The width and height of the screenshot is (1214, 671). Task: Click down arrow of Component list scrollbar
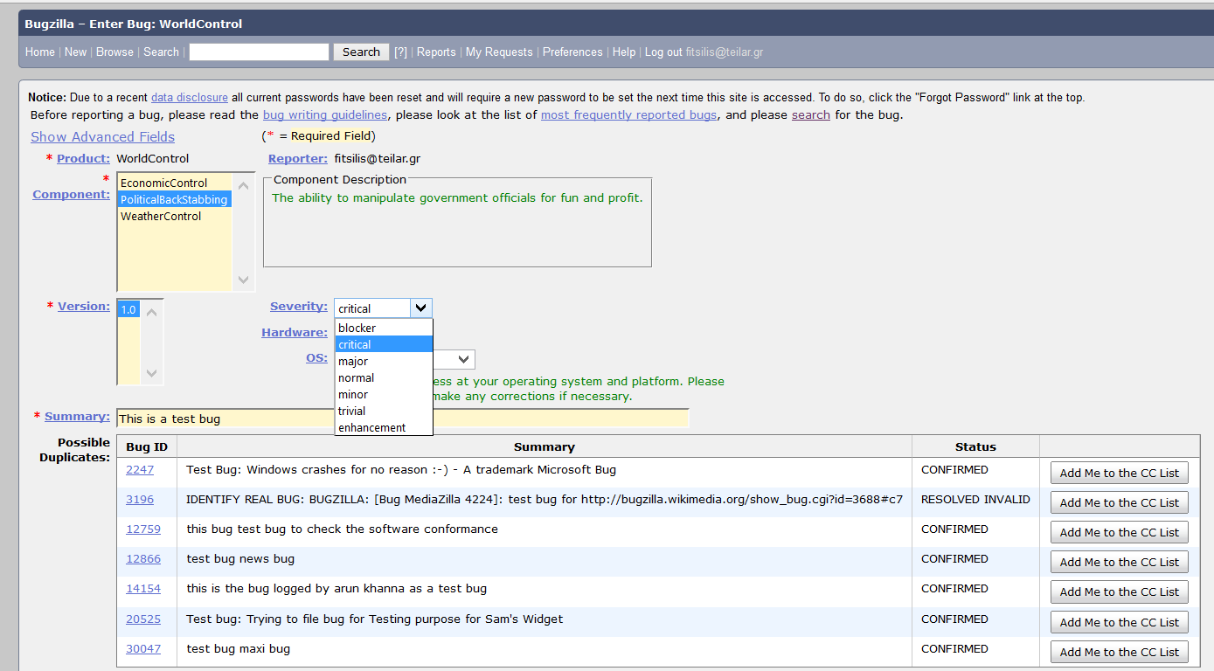pyautogui.click(x=244, y=280)
